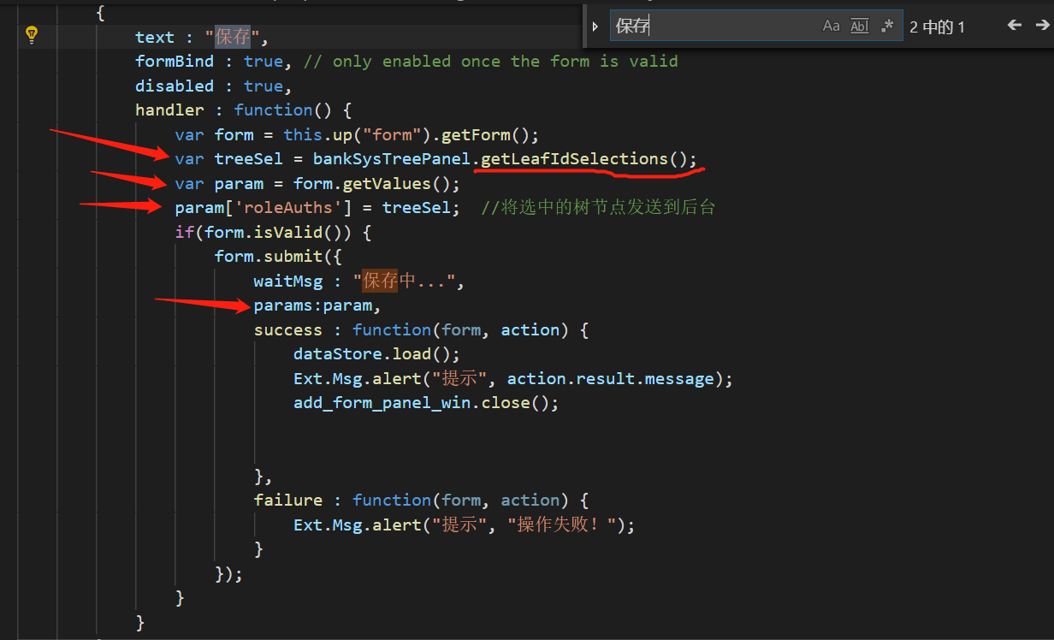Click the formBind property name
This screenshot has width=1054, height=640.
[175, 61]
